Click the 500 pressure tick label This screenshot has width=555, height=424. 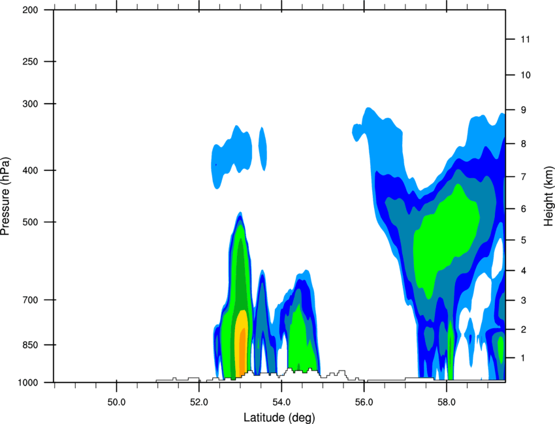(30, 222)
